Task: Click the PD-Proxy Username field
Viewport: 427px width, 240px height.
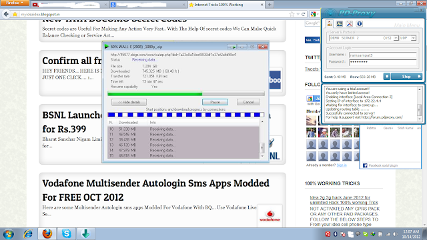Action: [x=382, y=55]
